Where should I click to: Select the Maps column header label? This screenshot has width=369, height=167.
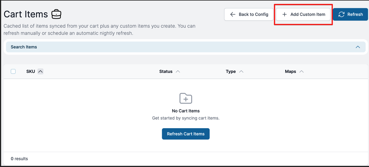(x=290, y=71)
